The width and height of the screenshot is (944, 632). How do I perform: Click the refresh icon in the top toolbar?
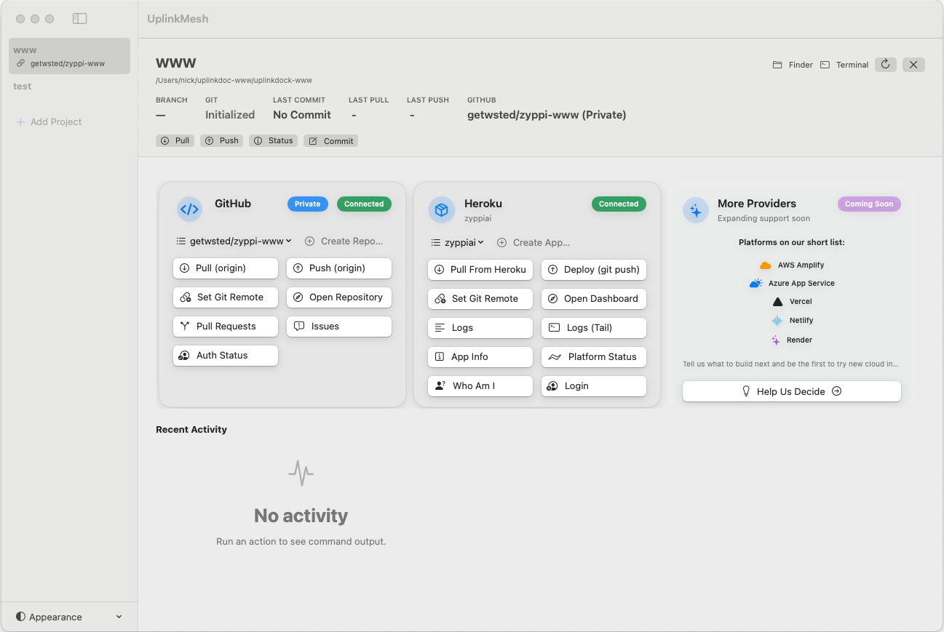(885, 65)
